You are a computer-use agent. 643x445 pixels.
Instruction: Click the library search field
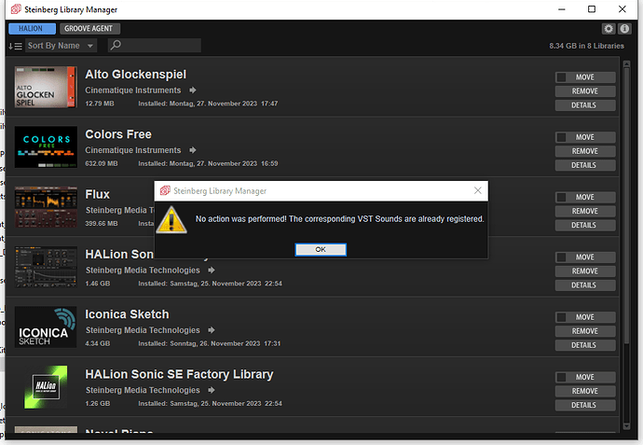[155, 45]
